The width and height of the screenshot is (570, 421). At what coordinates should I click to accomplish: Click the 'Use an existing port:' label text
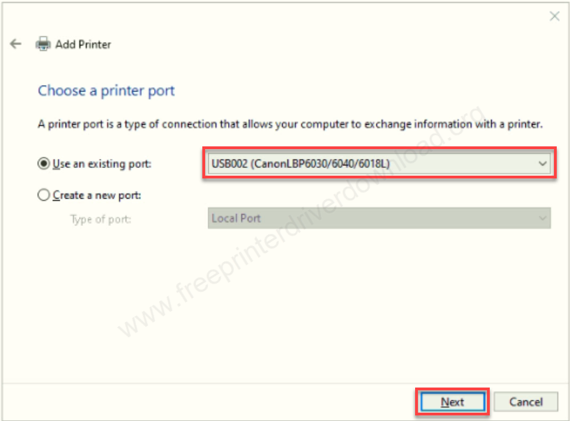pos(102,164)
